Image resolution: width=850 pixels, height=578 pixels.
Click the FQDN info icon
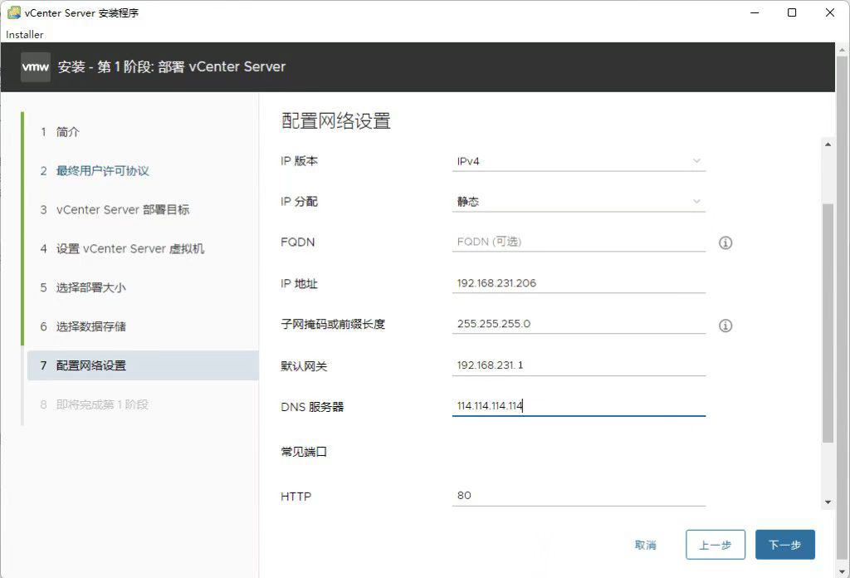pos(725,243)
